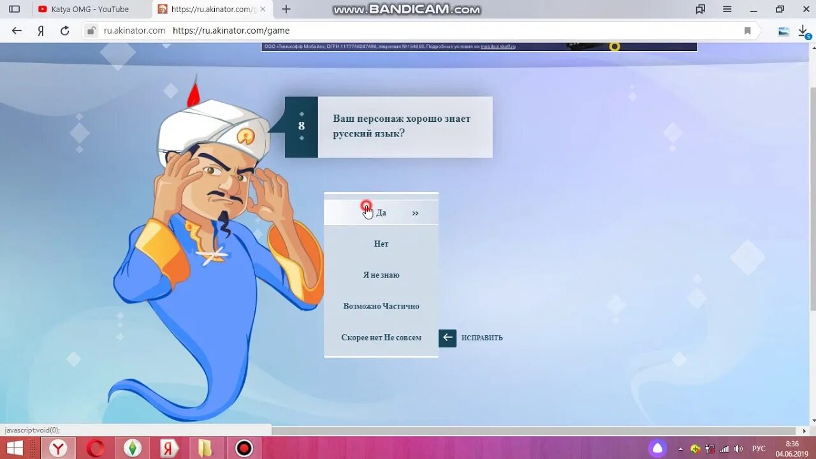The image size is (816, 459).
Task: Open the taskbar clock and date
Action: [x=792, y=448]
